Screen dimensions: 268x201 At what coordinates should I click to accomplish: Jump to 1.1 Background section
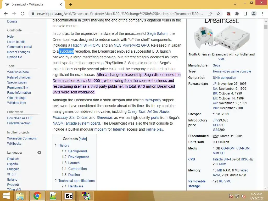pyautogui.click(x=77, y=151)
